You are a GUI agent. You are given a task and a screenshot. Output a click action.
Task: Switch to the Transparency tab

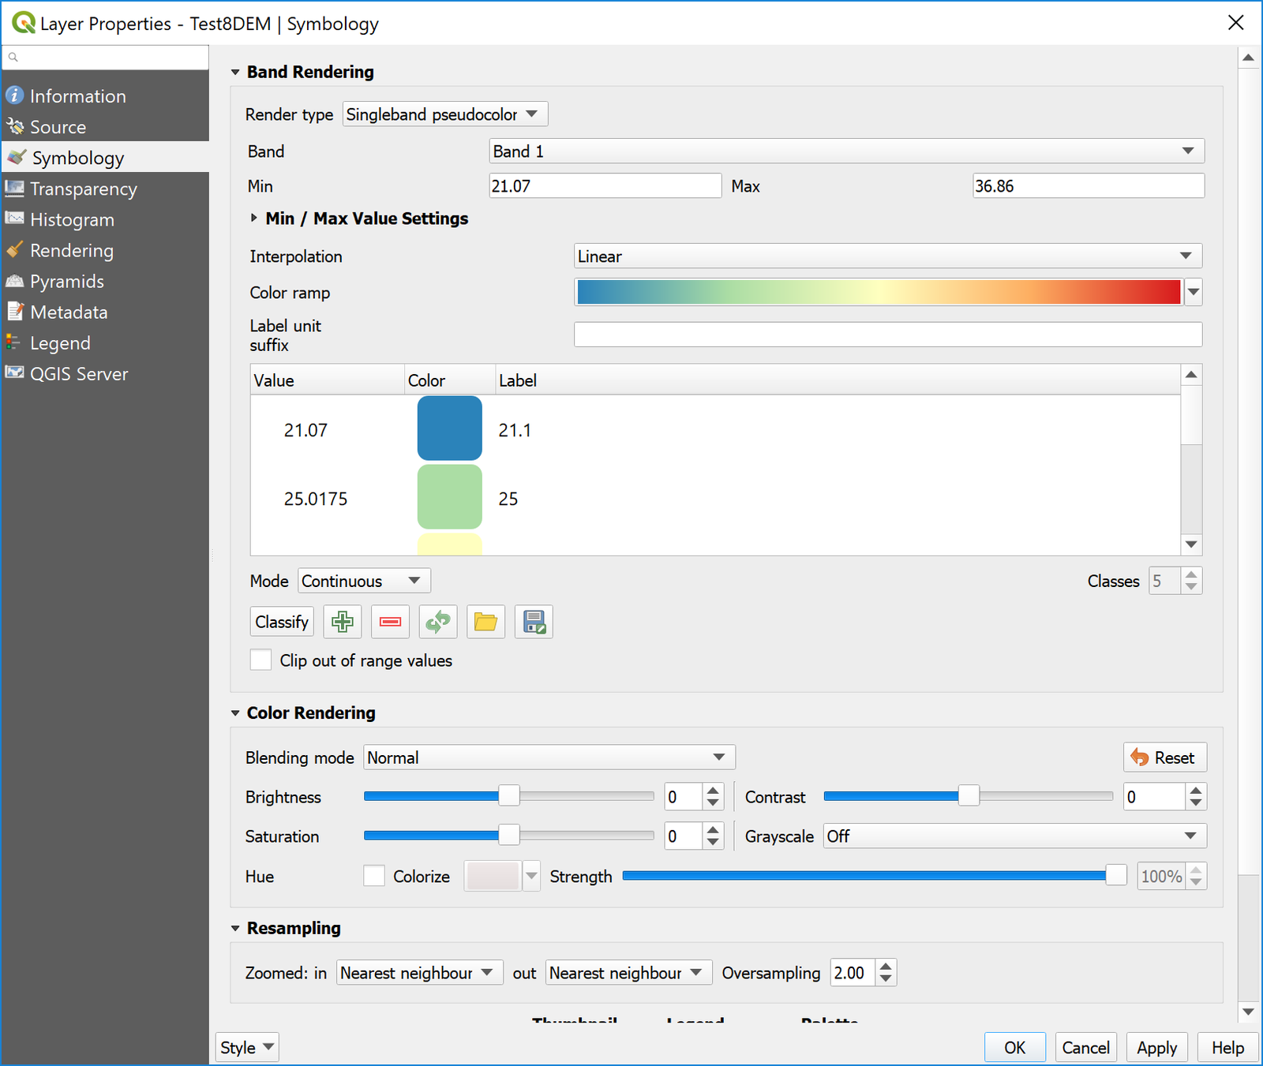coord(83,189)
